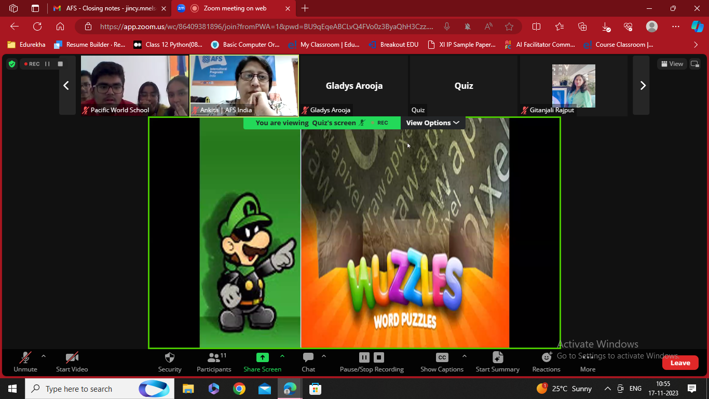This screenshot has width=709, height=399.
Task: Go back using browser back arrow
Action: [15, 26]
